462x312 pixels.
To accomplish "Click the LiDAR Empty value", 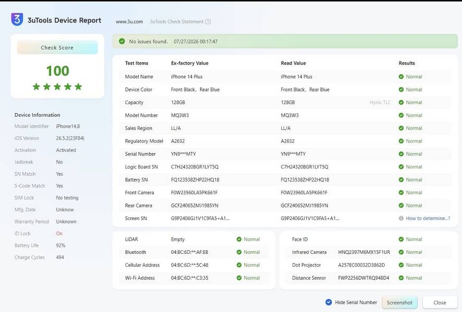I will pyautogui.click(x=178, y=239).
